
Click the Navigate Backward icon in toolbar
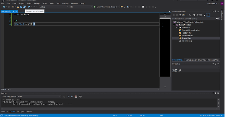[x=4, y=7]
